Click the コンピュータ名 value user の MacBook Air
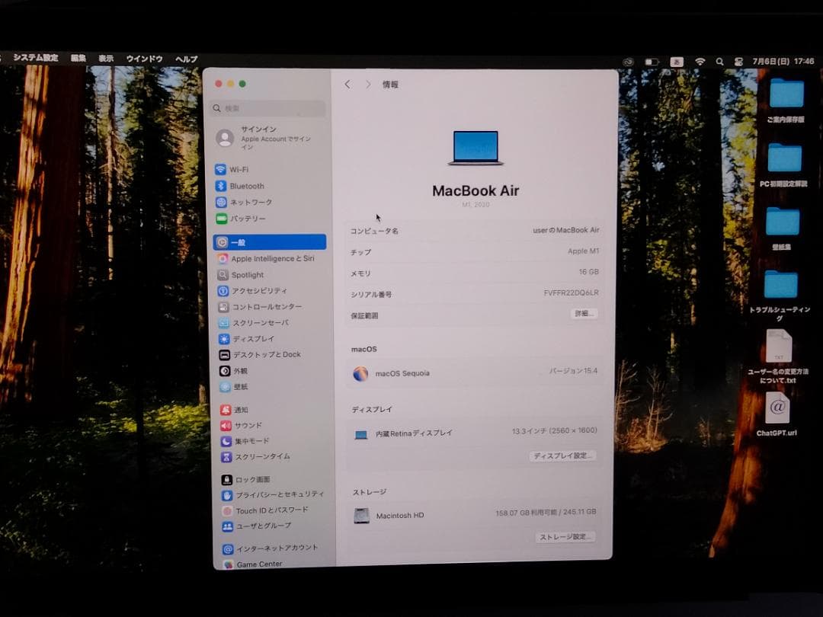The width and height of the screenshot is (823, 617). point(565,230)
